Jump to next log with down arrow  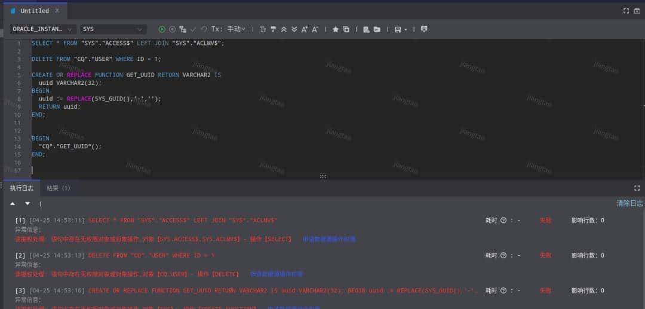[x=27, y=204]
